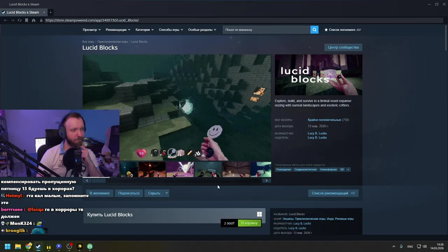This screenshot has height=252, width=448.
Task: Go to home via house icon
Action: 34,20
